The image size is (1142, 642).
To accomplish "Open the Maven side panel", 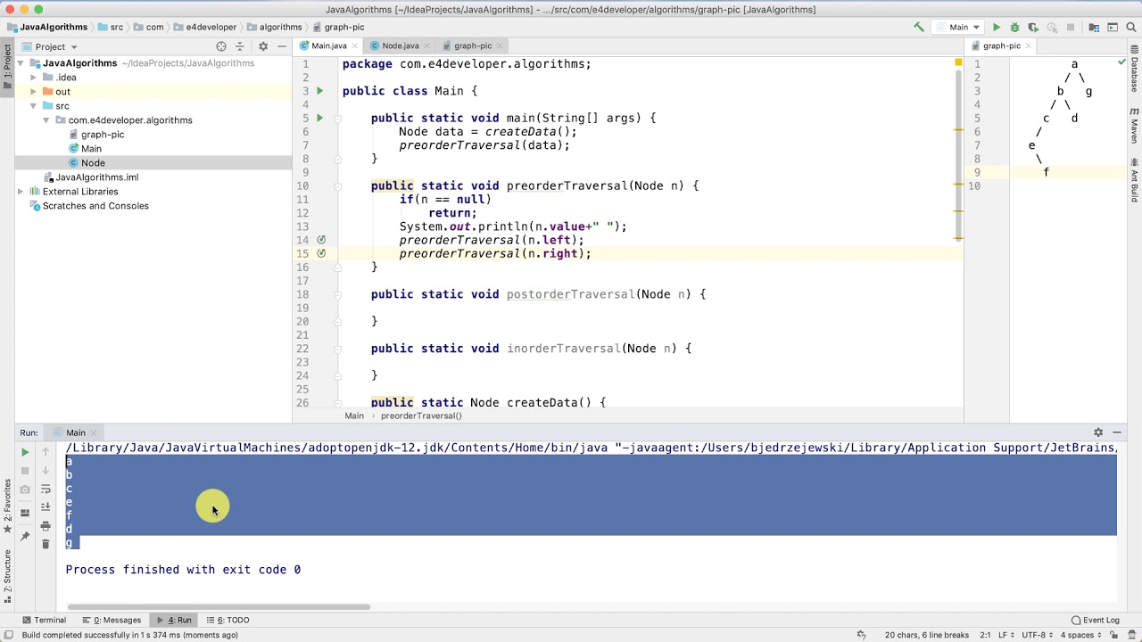I will [1135, 127].
